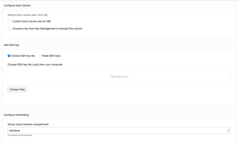Click the 'intvravipati (root)/neubauer' compartment path text
Image resolution: width=238 pixels, height=141 pixels.
[x=20, y=135]
